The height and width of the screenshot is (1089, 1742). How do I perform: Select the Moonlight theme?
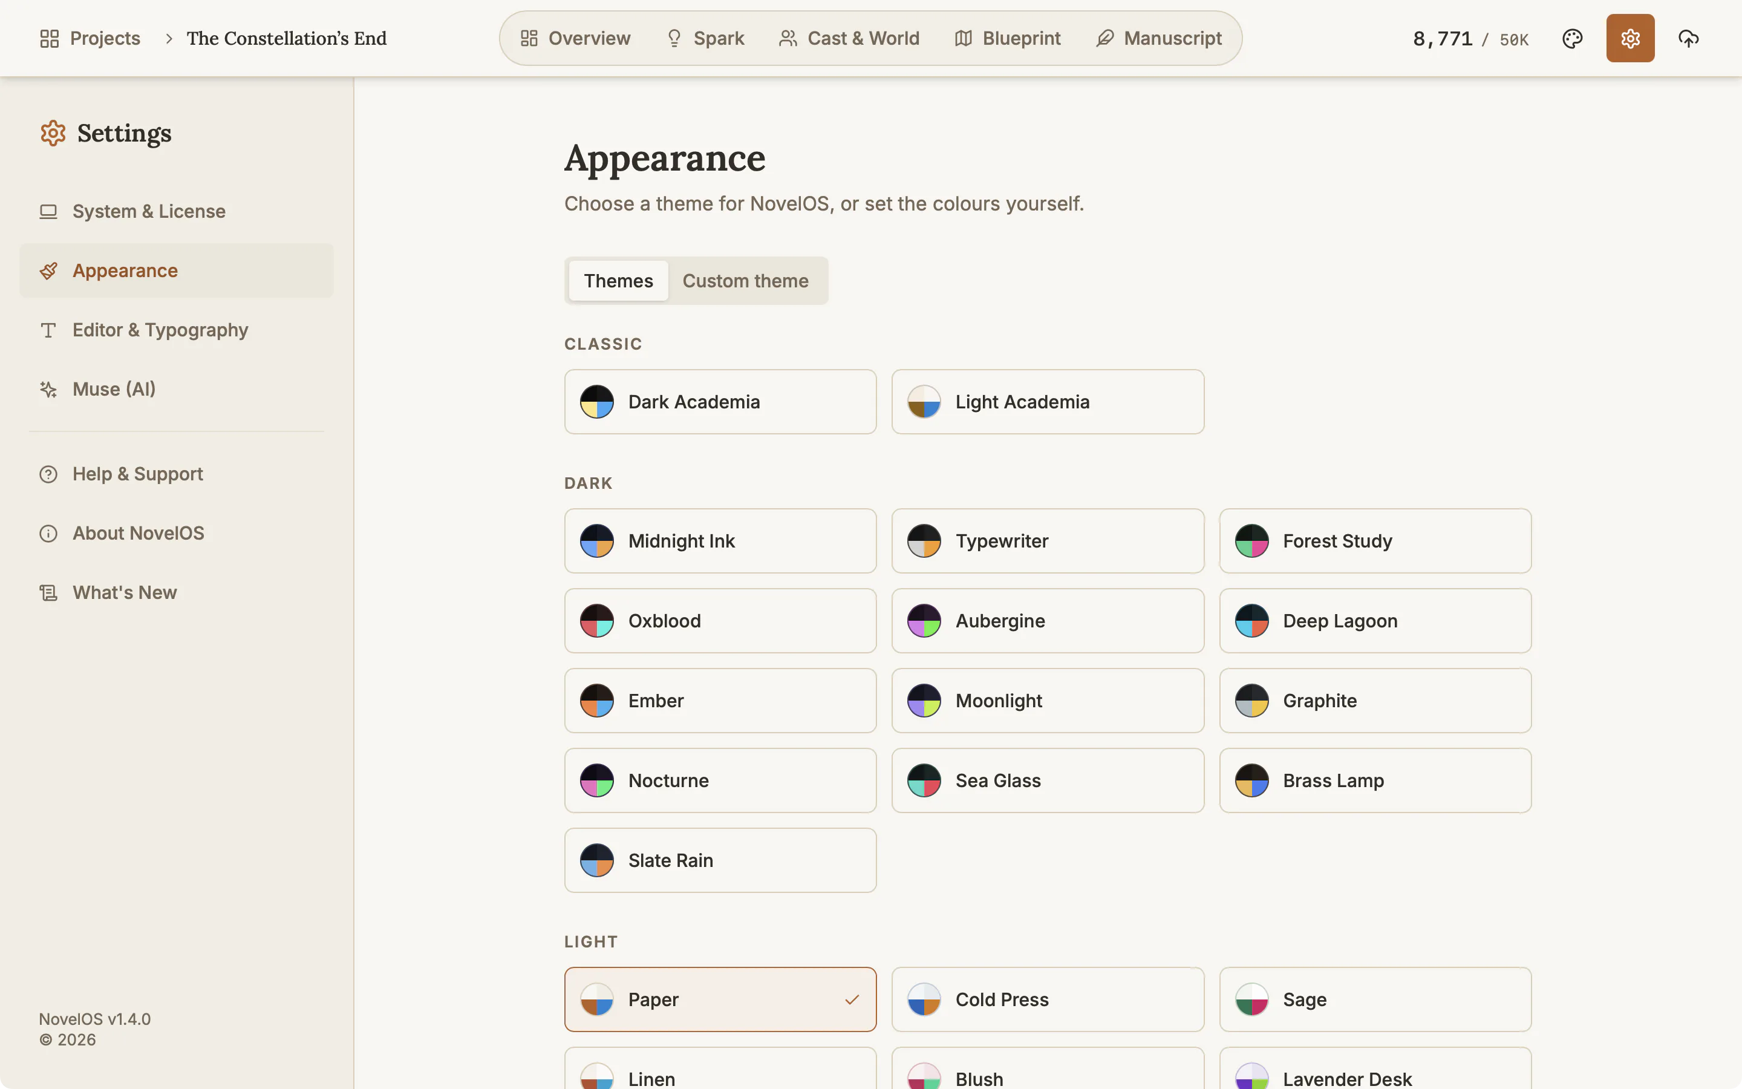(x=1048, y=701)
